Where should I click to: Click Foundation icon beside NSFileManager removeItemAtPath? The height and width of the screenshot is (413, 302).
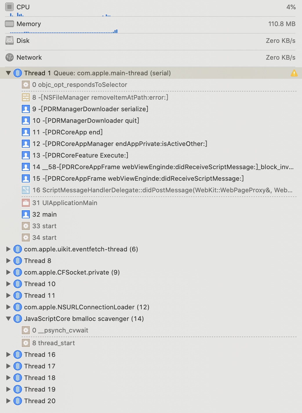coord(26,97)
